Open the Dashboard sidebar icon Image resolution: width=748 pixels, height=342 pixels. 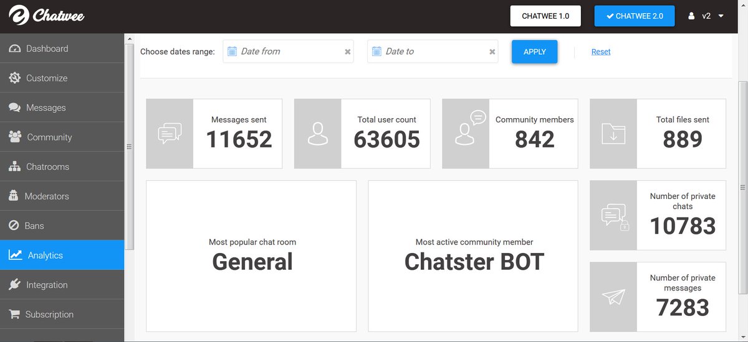[15, 49]
